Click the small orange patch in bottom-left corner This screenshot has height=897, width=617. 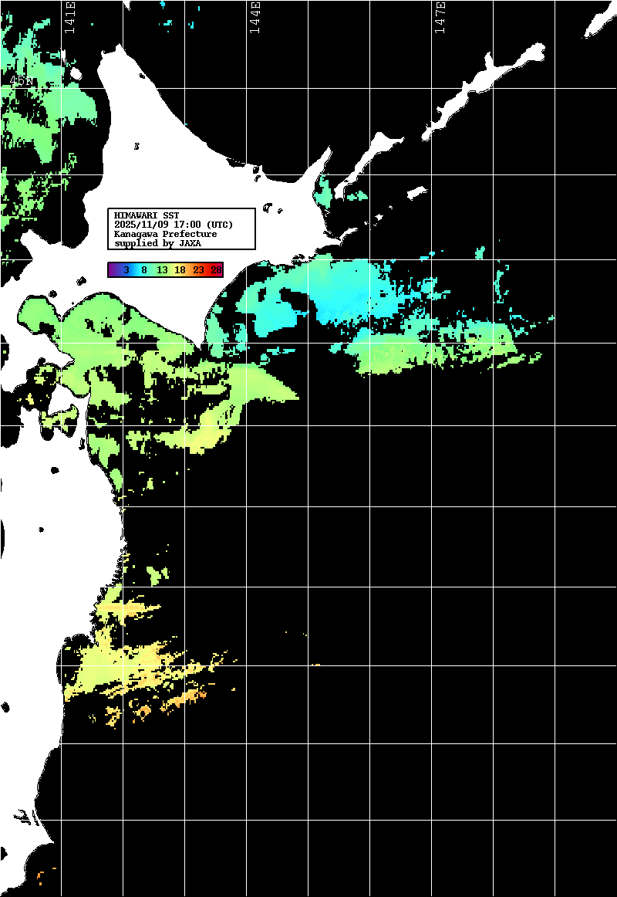(x=41, y=874)
